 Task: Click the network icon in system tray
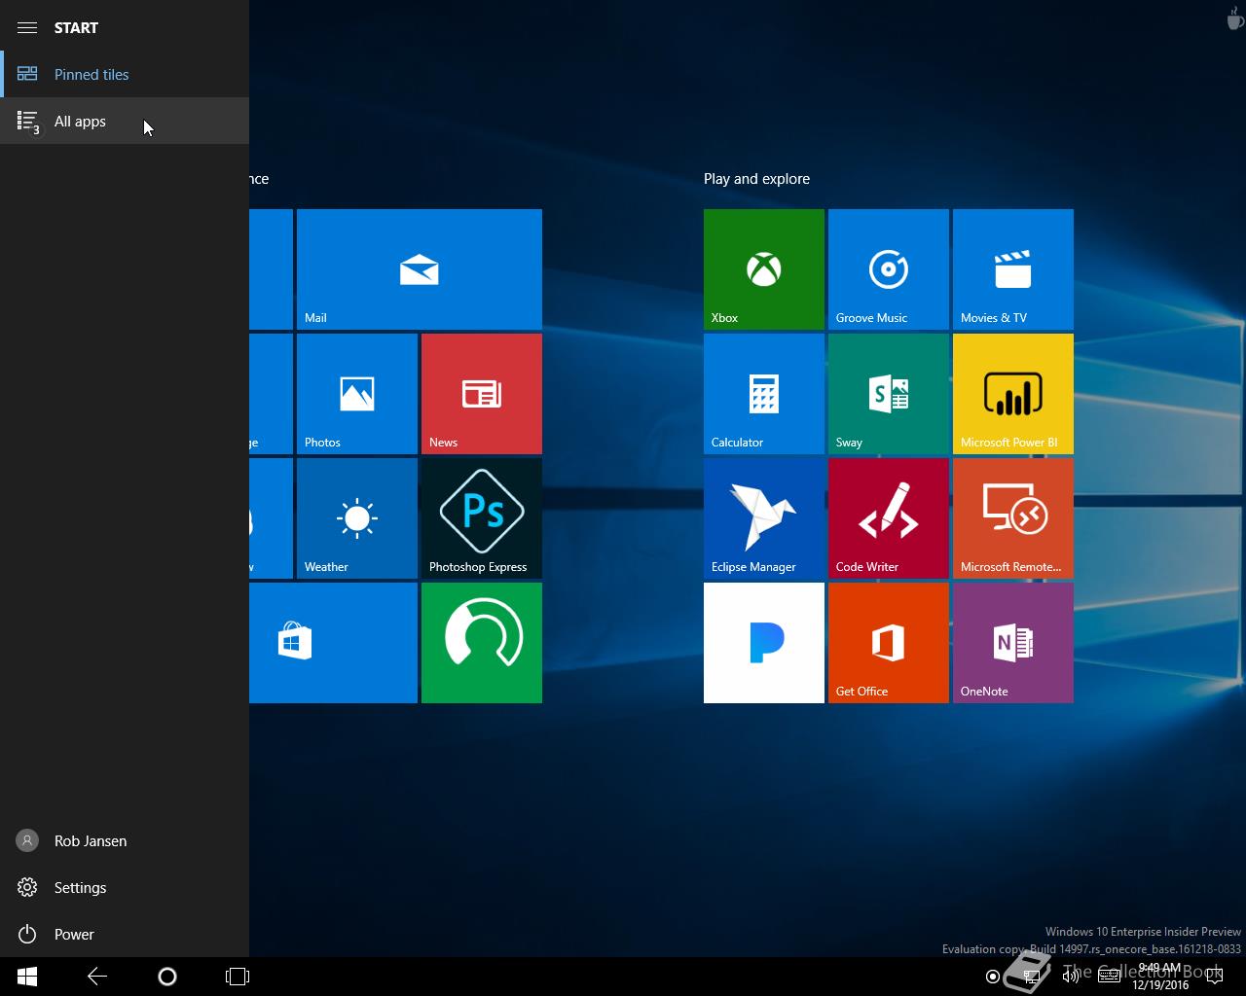pyautogui.click(x=1031, y=977)
